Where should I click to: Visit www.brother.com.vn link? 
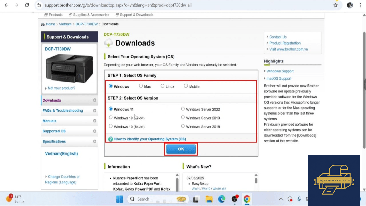tap(289, 49)
